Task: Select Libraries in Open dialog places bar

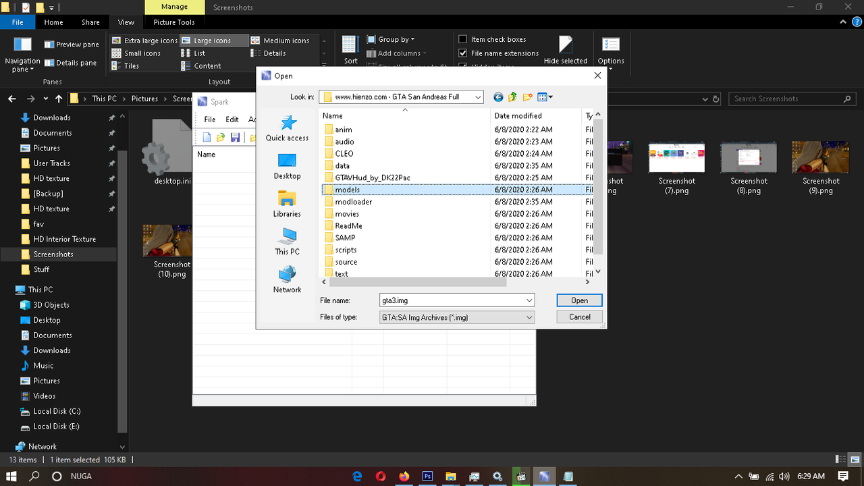Action: coord(287,204)
